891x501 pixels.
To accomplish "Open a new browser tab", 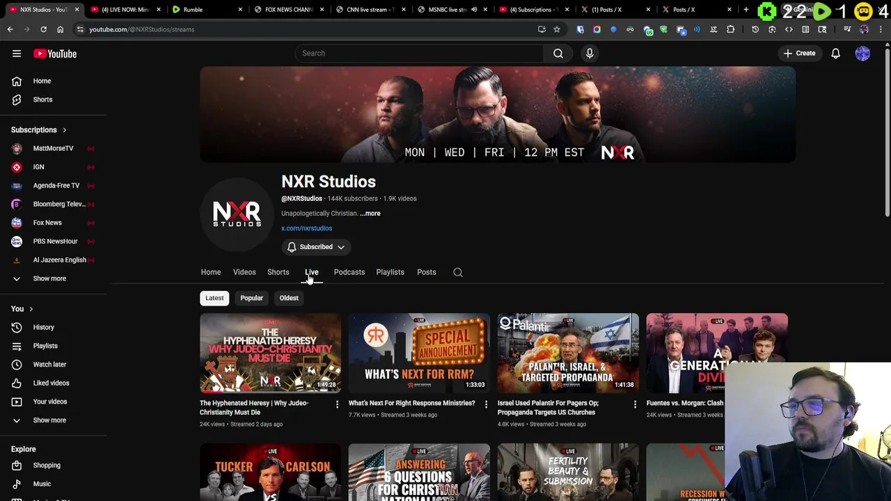I will click(x=746, y=10).
